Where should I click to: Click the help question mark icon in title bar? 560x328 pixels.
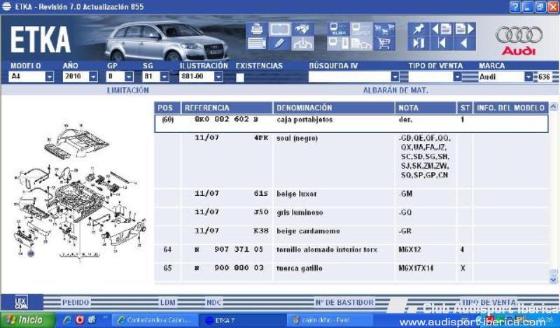[x=515, y=7]
